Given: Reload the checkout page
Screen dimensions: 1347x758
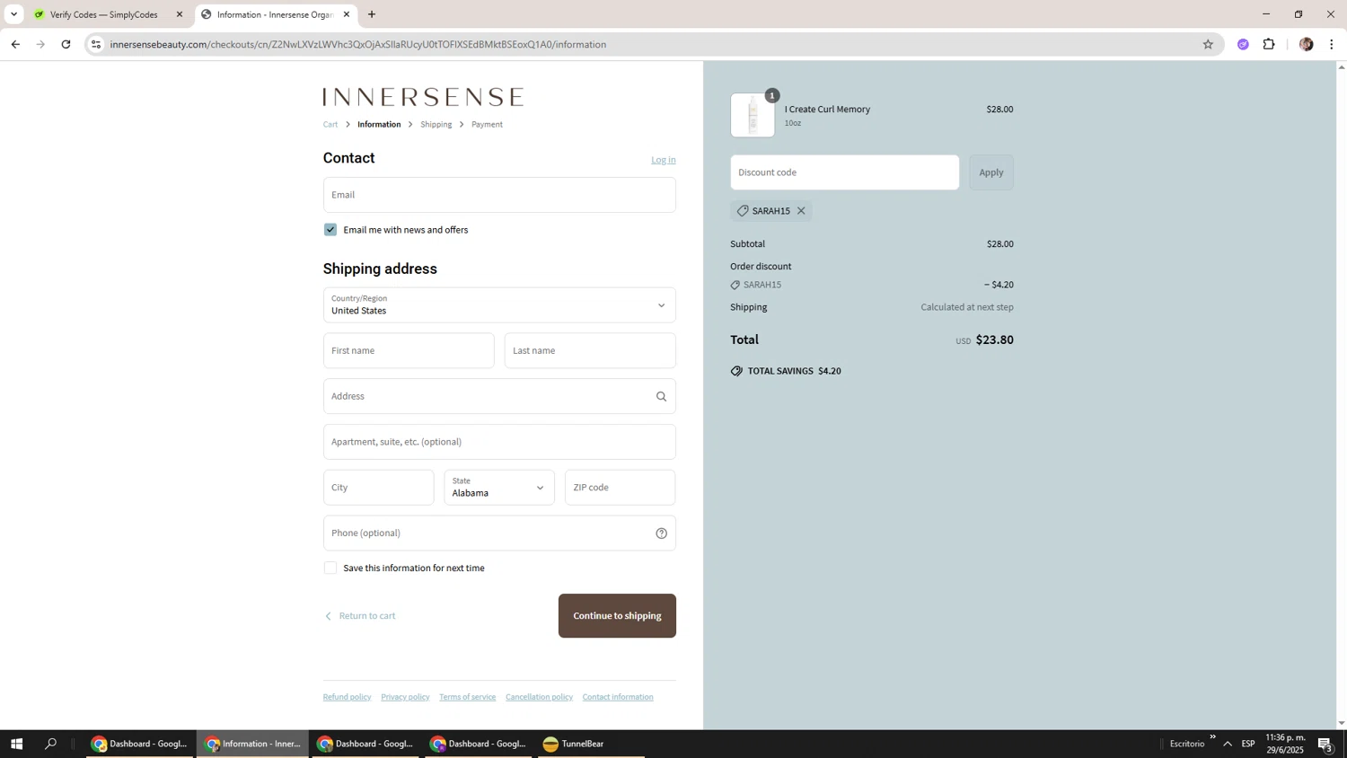Looking at the screenshot, I should (x=66, y=44).
